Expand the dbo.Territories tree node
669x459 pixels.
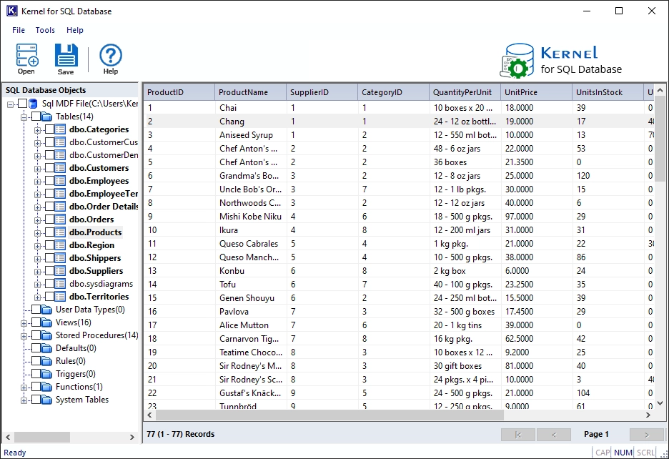(38, 297)
